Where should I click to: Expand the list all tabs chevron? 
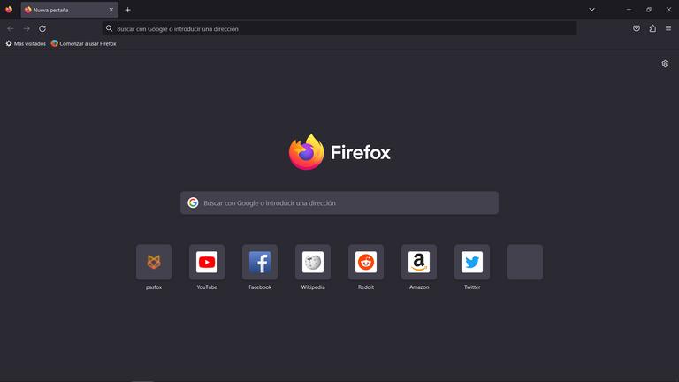[592, 10]
